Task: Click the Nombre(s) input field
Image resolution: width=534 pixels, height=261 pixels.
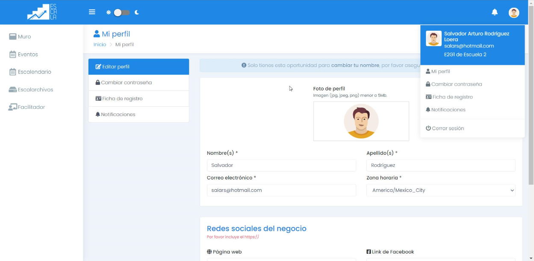Action: pos(281,165)
